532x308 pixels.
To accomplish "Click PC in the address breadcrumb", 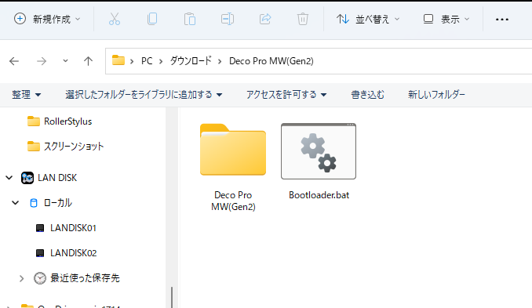I will click(147, 61).
